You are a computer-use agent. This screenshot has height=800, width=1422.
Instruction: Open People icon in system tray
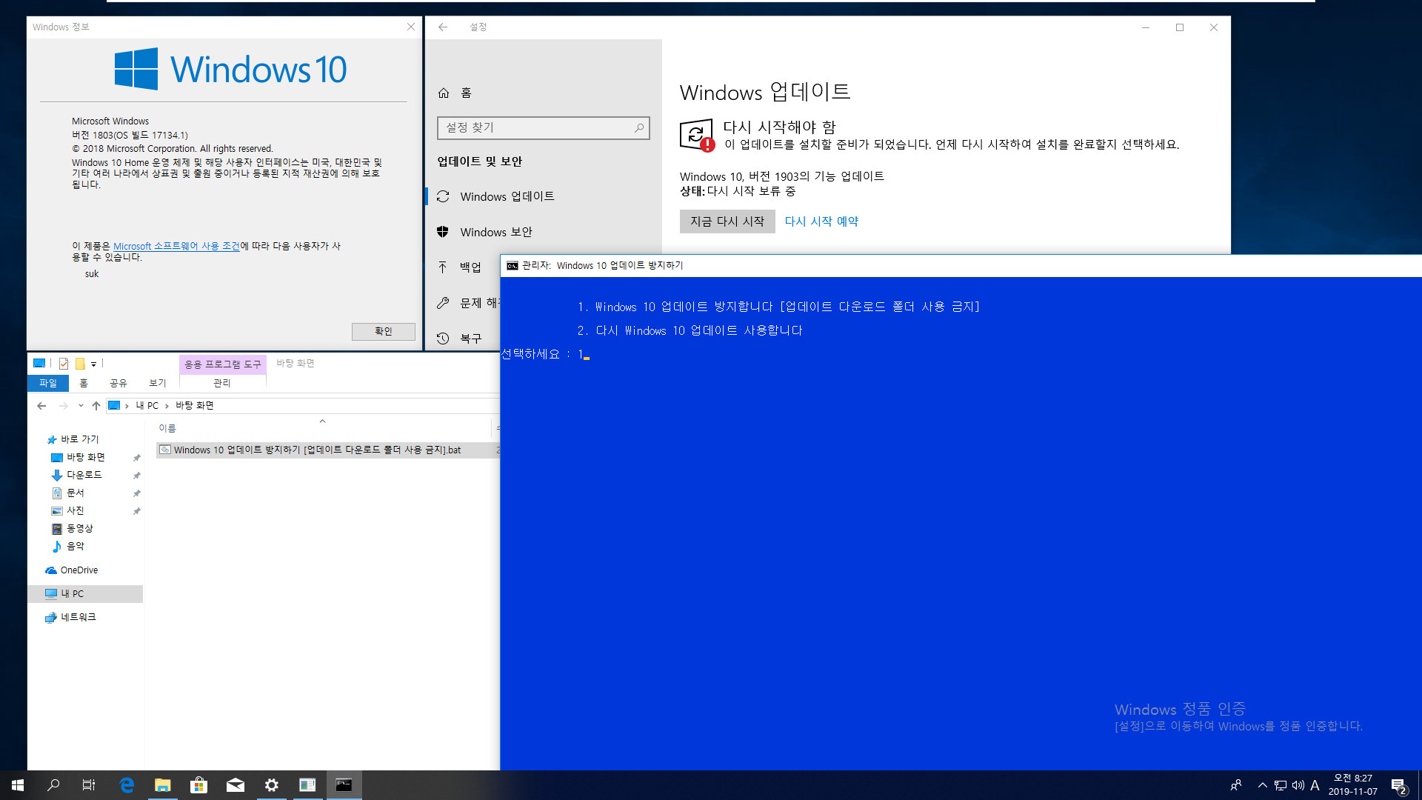[1236, 785]
